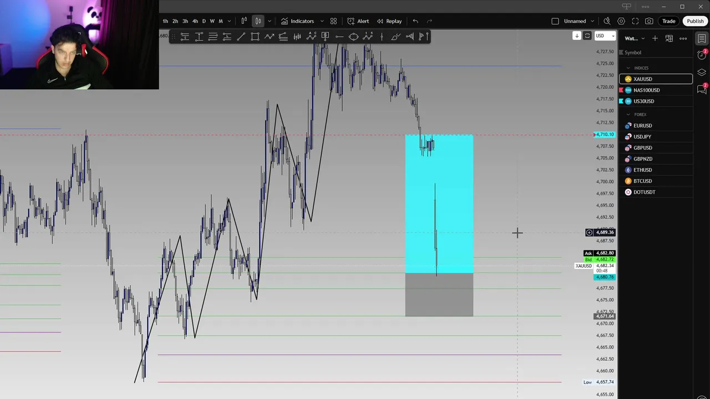Select EURUSD in the watchlist
Screen dimensions: 710x399
coord(656,125)
